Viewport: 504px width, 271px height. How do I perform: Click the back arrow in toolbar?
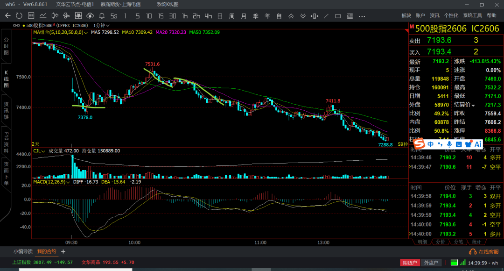pyautogui.click(x=7, y=16)
